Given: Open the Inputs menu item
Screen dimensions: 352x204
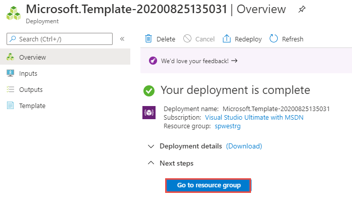Looking at the screenshot, I should 28,73.
